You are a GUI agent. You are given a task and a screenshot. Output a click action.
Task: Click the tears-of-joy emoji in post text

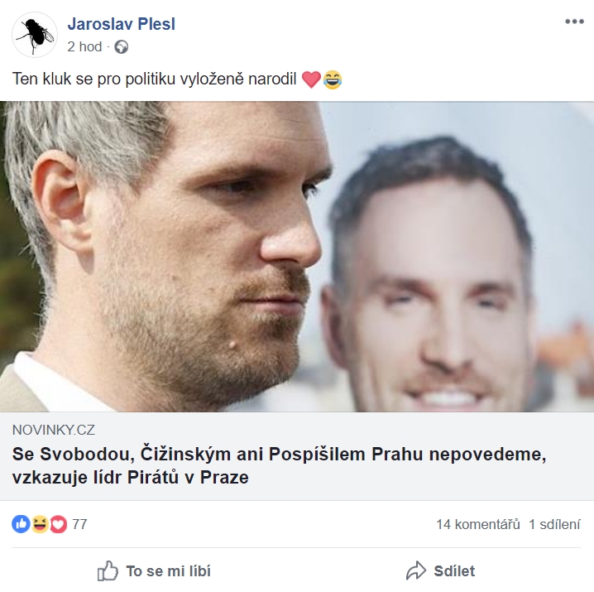point(333,79)
